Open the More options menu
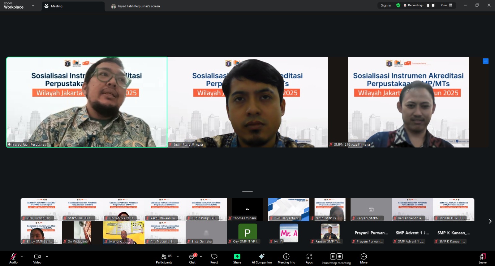The width and height of the screenshot is (495, 266). click(x=364, y=258)
